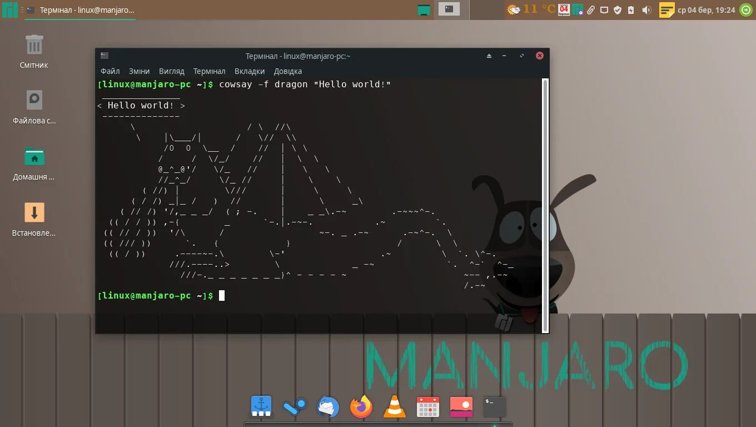Open the Довідка menu in terminal
This screenshot has width=756, height=427.
[x=287, y=71]
